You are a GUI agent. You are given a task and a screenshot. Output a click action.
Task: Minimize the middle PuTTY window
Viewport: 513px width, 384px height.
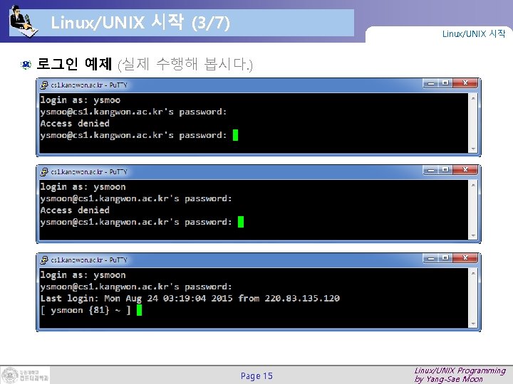(x=431, y=171)
